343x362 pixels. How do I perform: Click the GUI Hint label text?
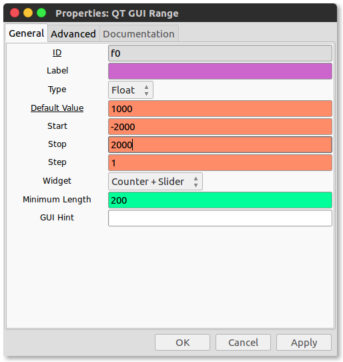(x=57, y=218)
